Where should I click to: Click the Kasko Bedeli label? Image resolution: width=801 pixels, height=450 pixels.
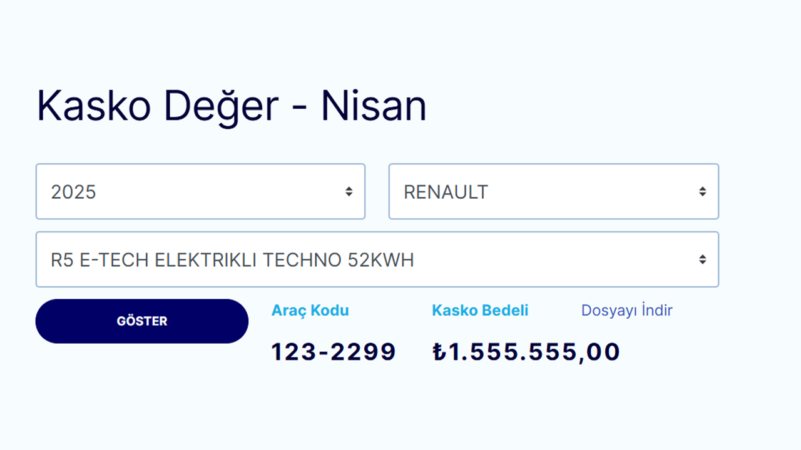point(480,311)
